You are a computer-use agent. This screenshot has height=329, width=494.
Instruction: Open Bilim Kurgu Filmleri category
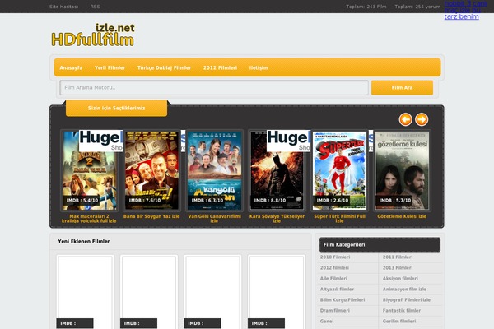(x=343, y=300)
